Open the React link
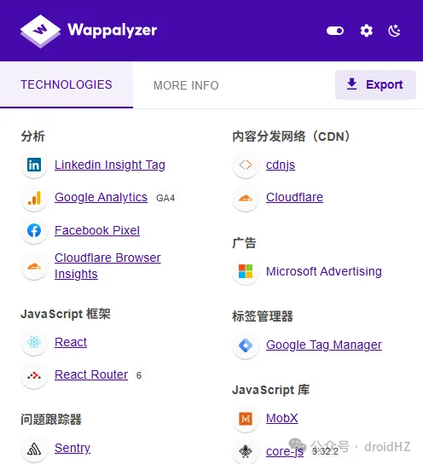 [71, 342]
